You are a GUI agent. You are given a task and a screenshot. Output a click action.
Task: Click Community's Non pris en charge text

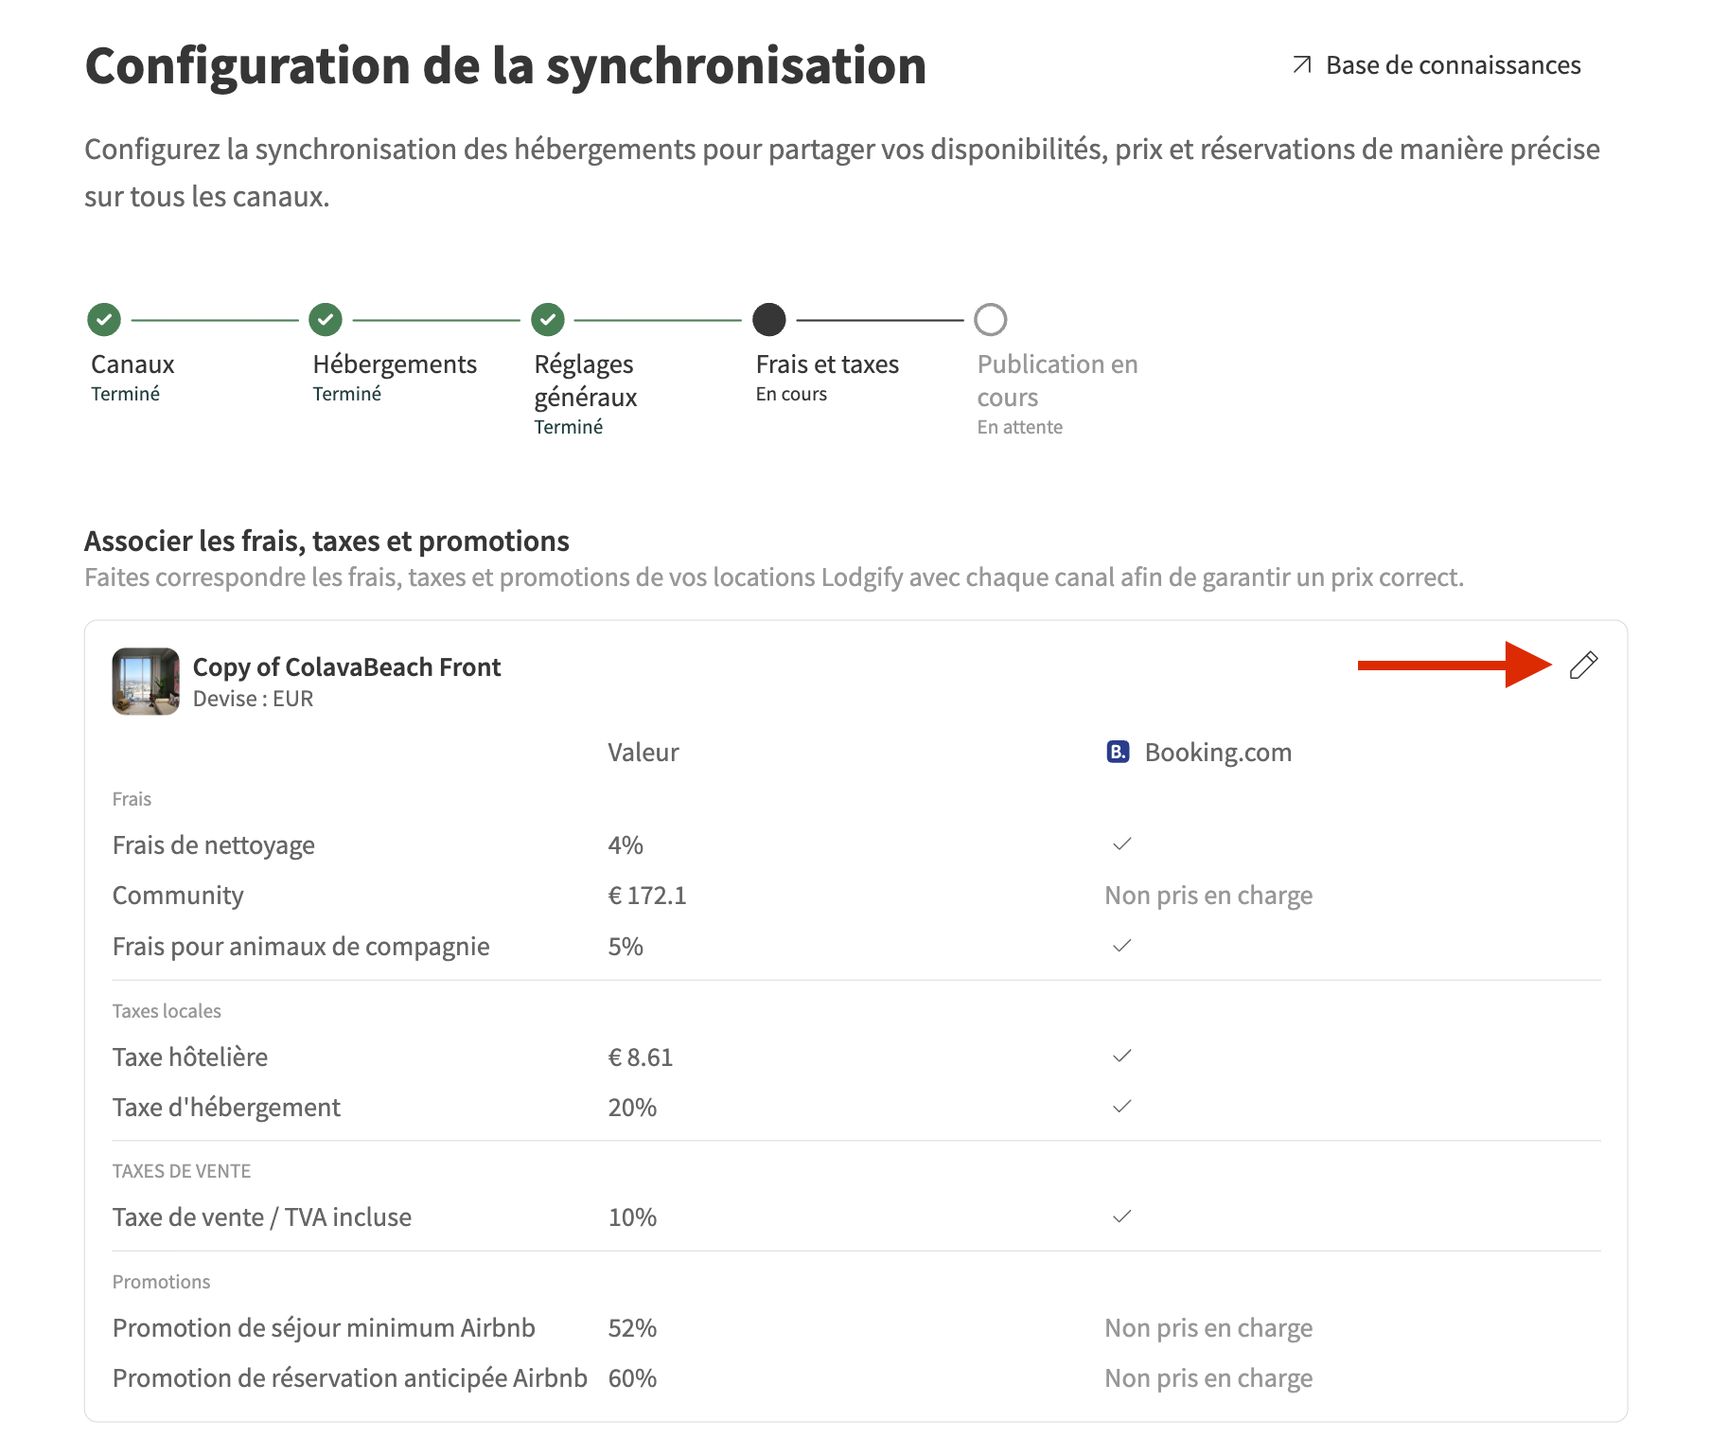pos(1208,896)
